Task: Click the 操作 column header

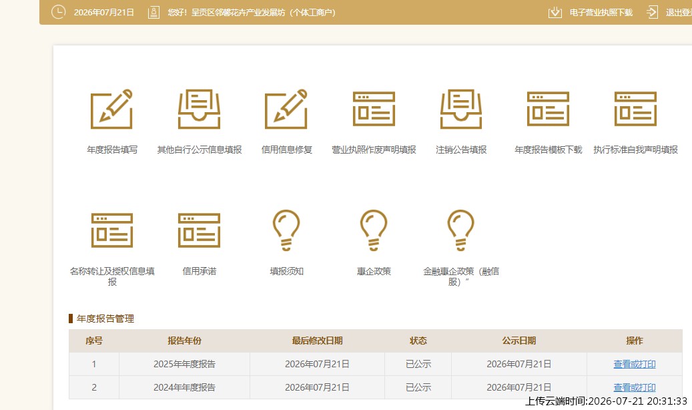Action: pyautogui.click(x=634, y=341)
